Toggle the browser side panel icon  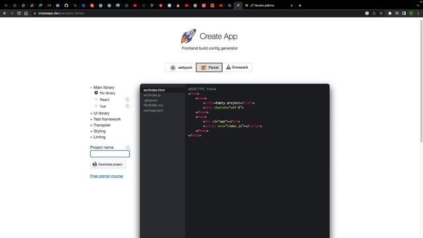pos(404,13)
